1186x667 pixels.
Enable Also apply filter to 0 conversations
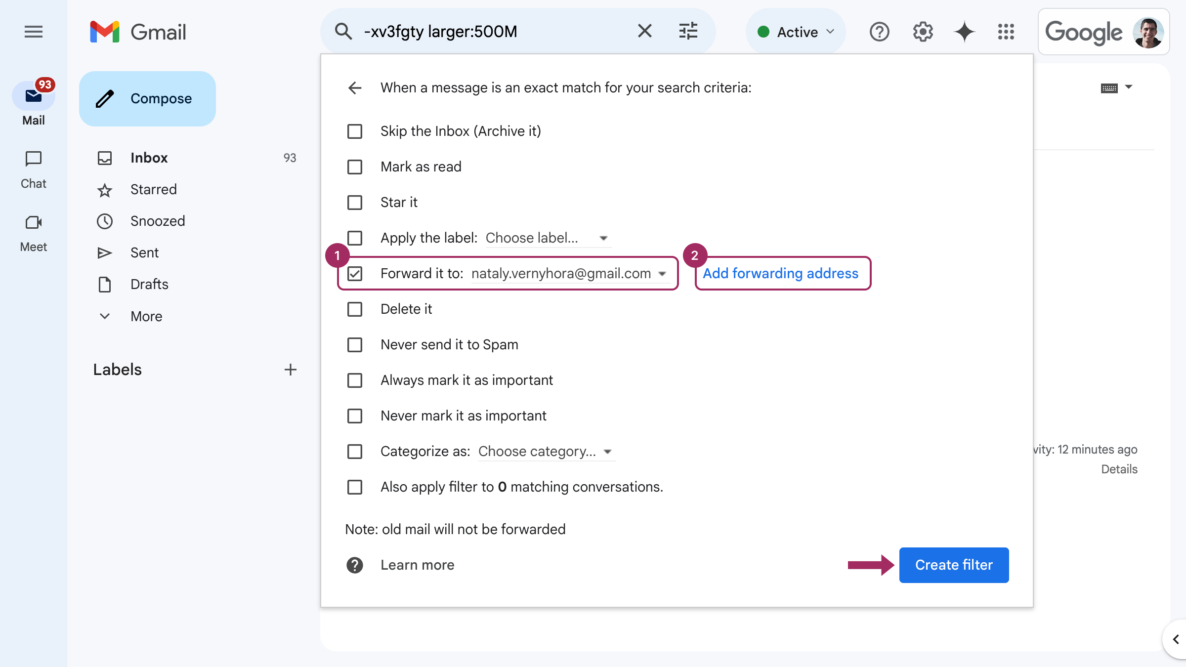point(355,486)
